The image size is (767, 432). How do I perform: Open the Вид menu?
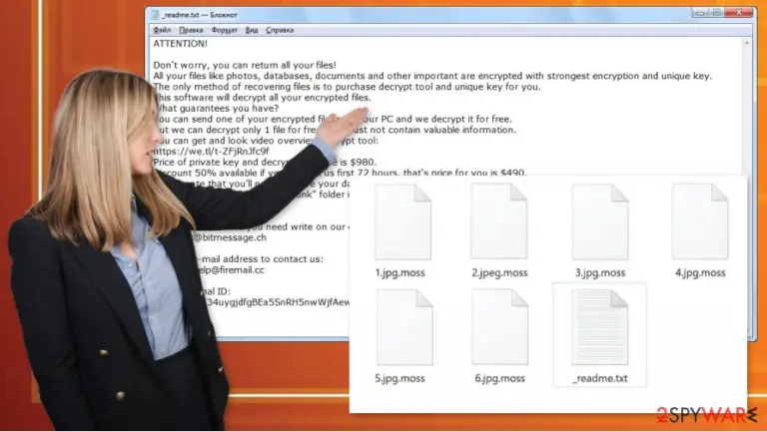(252, 30)
